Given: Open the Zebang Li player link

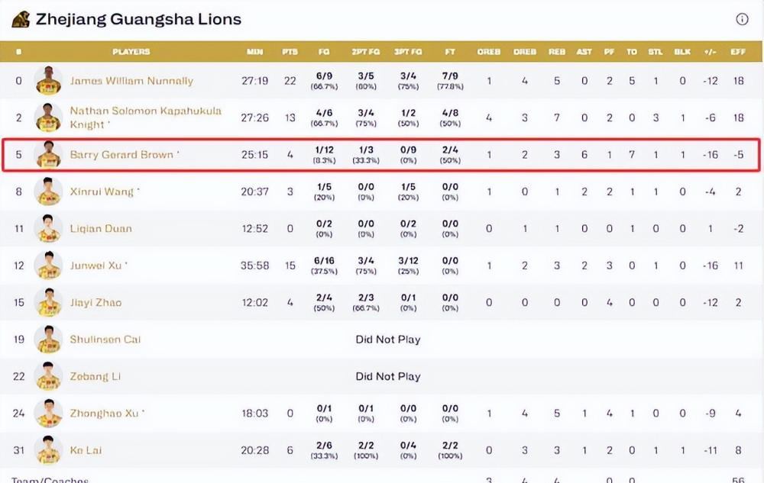Looking at the screenshot, I should click(x=95, y=376).
